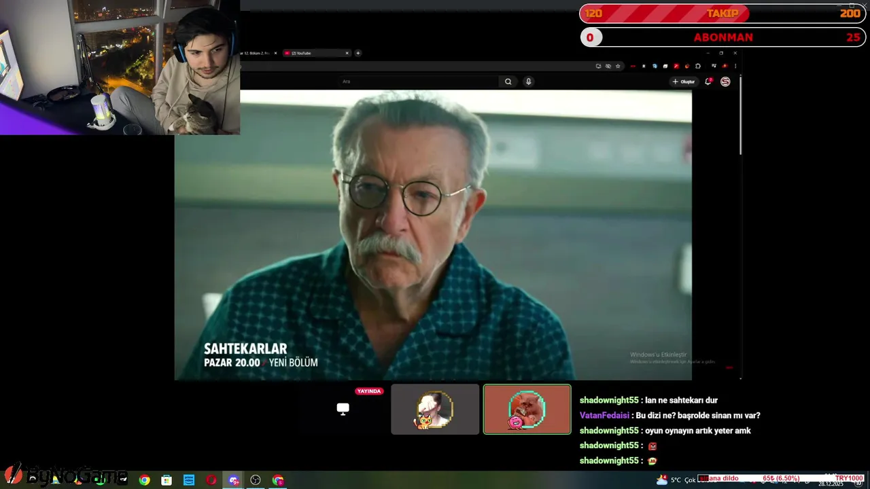Screen dimensions: 870x489
Task: Close the YouTube browser tab
Action: point(347,53)
